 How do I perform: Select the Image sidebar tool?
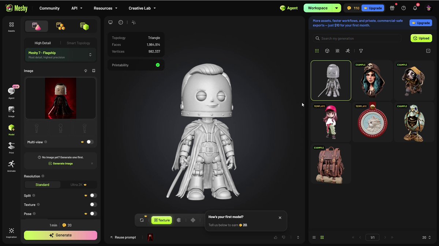(11, 112)
